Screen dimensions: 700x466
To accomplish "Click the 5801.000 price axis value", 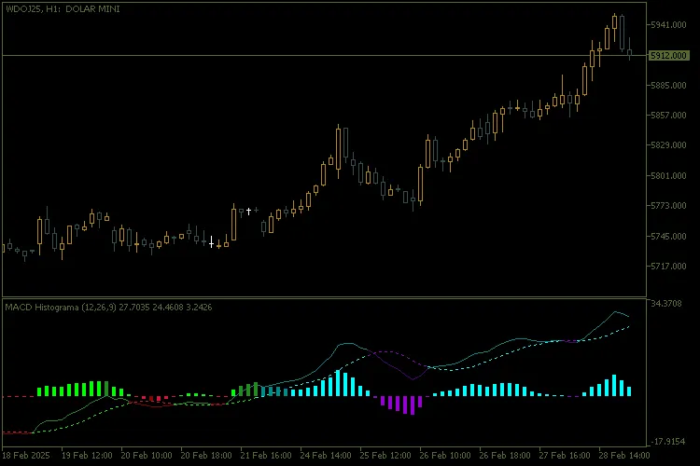I will [x=668, y=176].
